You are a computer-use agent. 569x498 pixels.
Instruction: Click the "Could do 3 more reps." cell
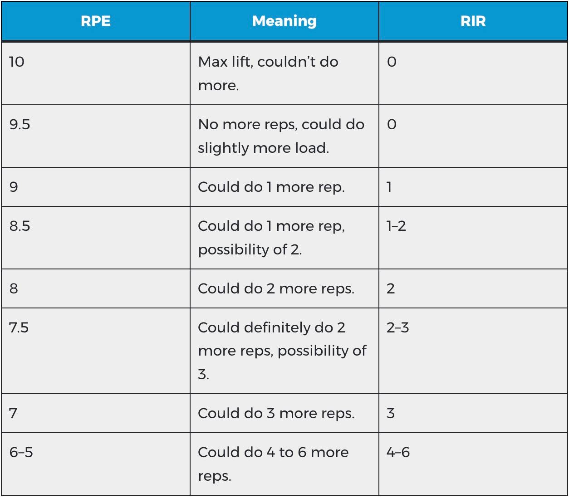click(276, 413)
